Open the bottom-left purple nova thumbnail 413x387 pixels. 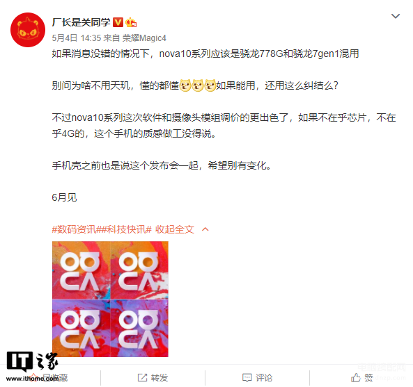pos(81,328)
